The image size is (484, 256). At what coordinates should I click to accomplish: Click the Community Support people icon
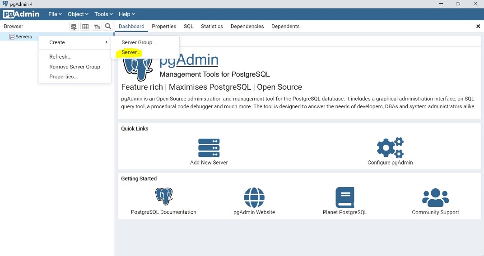coord(435,197)
